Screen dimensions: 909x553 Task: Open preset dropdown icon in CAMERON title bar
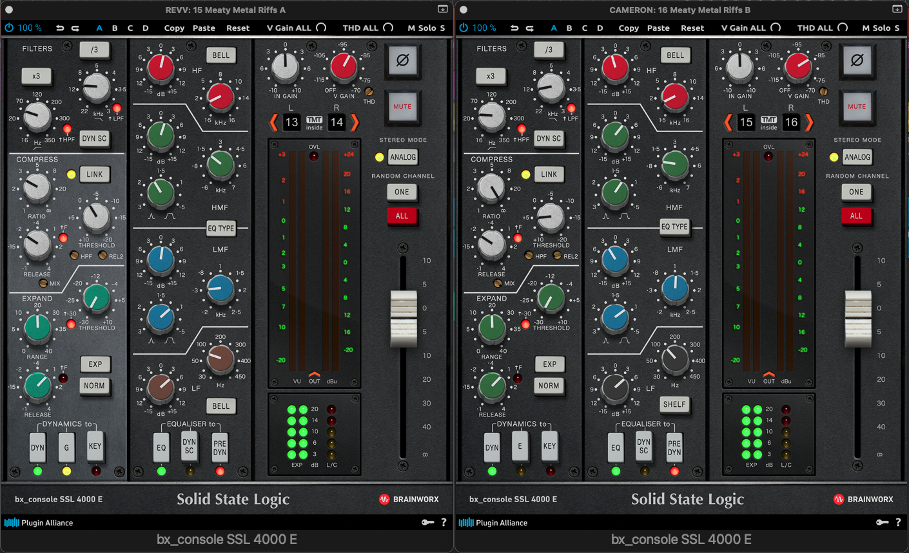[897, 9]
